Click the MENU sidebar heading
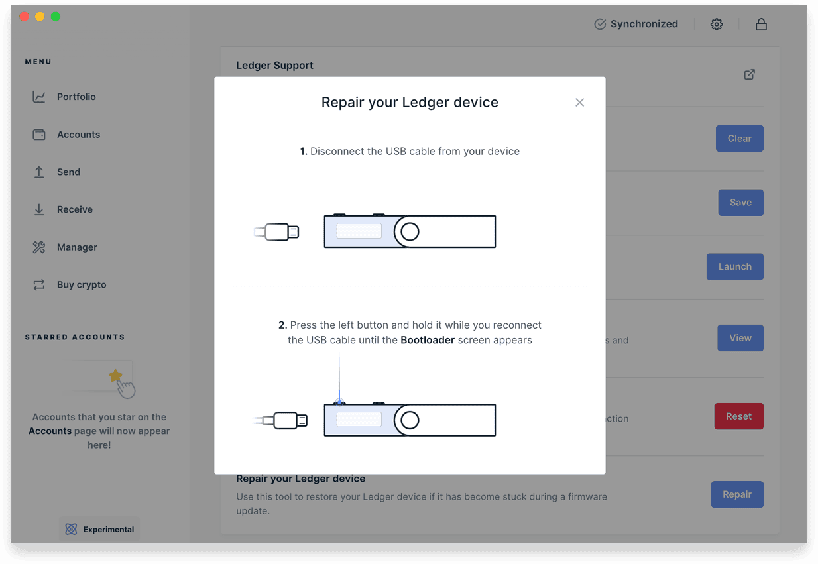 point(38,62)
